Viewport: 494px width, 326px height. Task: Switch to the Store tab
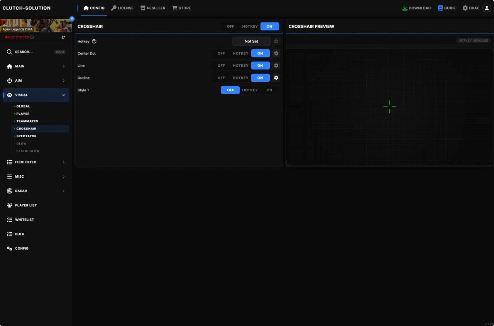click(x=181, y=8)
